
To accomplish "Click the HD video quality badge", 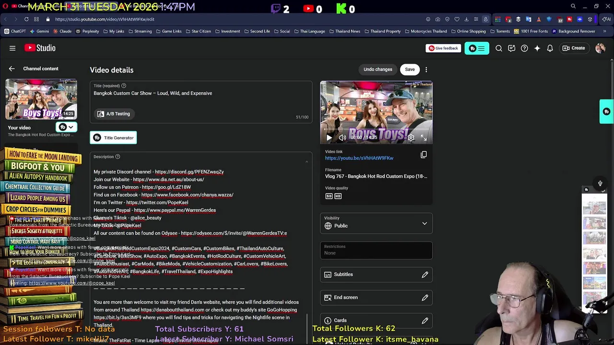I will point(338,196).
